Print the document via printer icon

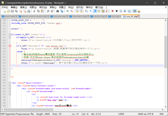tap(29, 11)
